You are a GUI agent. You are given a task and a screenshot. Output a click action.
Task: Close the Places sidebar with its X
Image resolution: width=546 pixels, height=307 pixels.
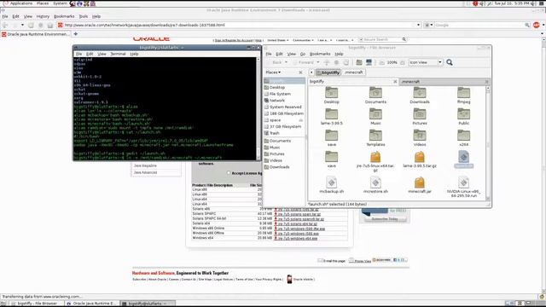coord(300,72)
